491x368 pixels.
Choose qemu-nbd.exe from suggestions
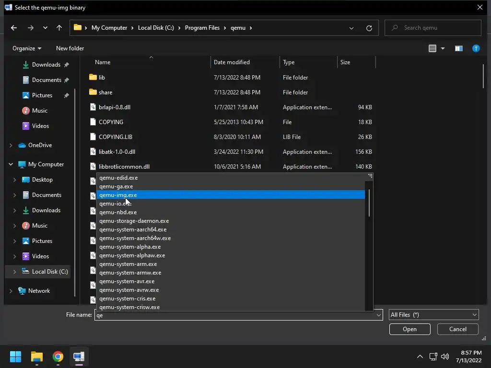(x=231, y=212)
